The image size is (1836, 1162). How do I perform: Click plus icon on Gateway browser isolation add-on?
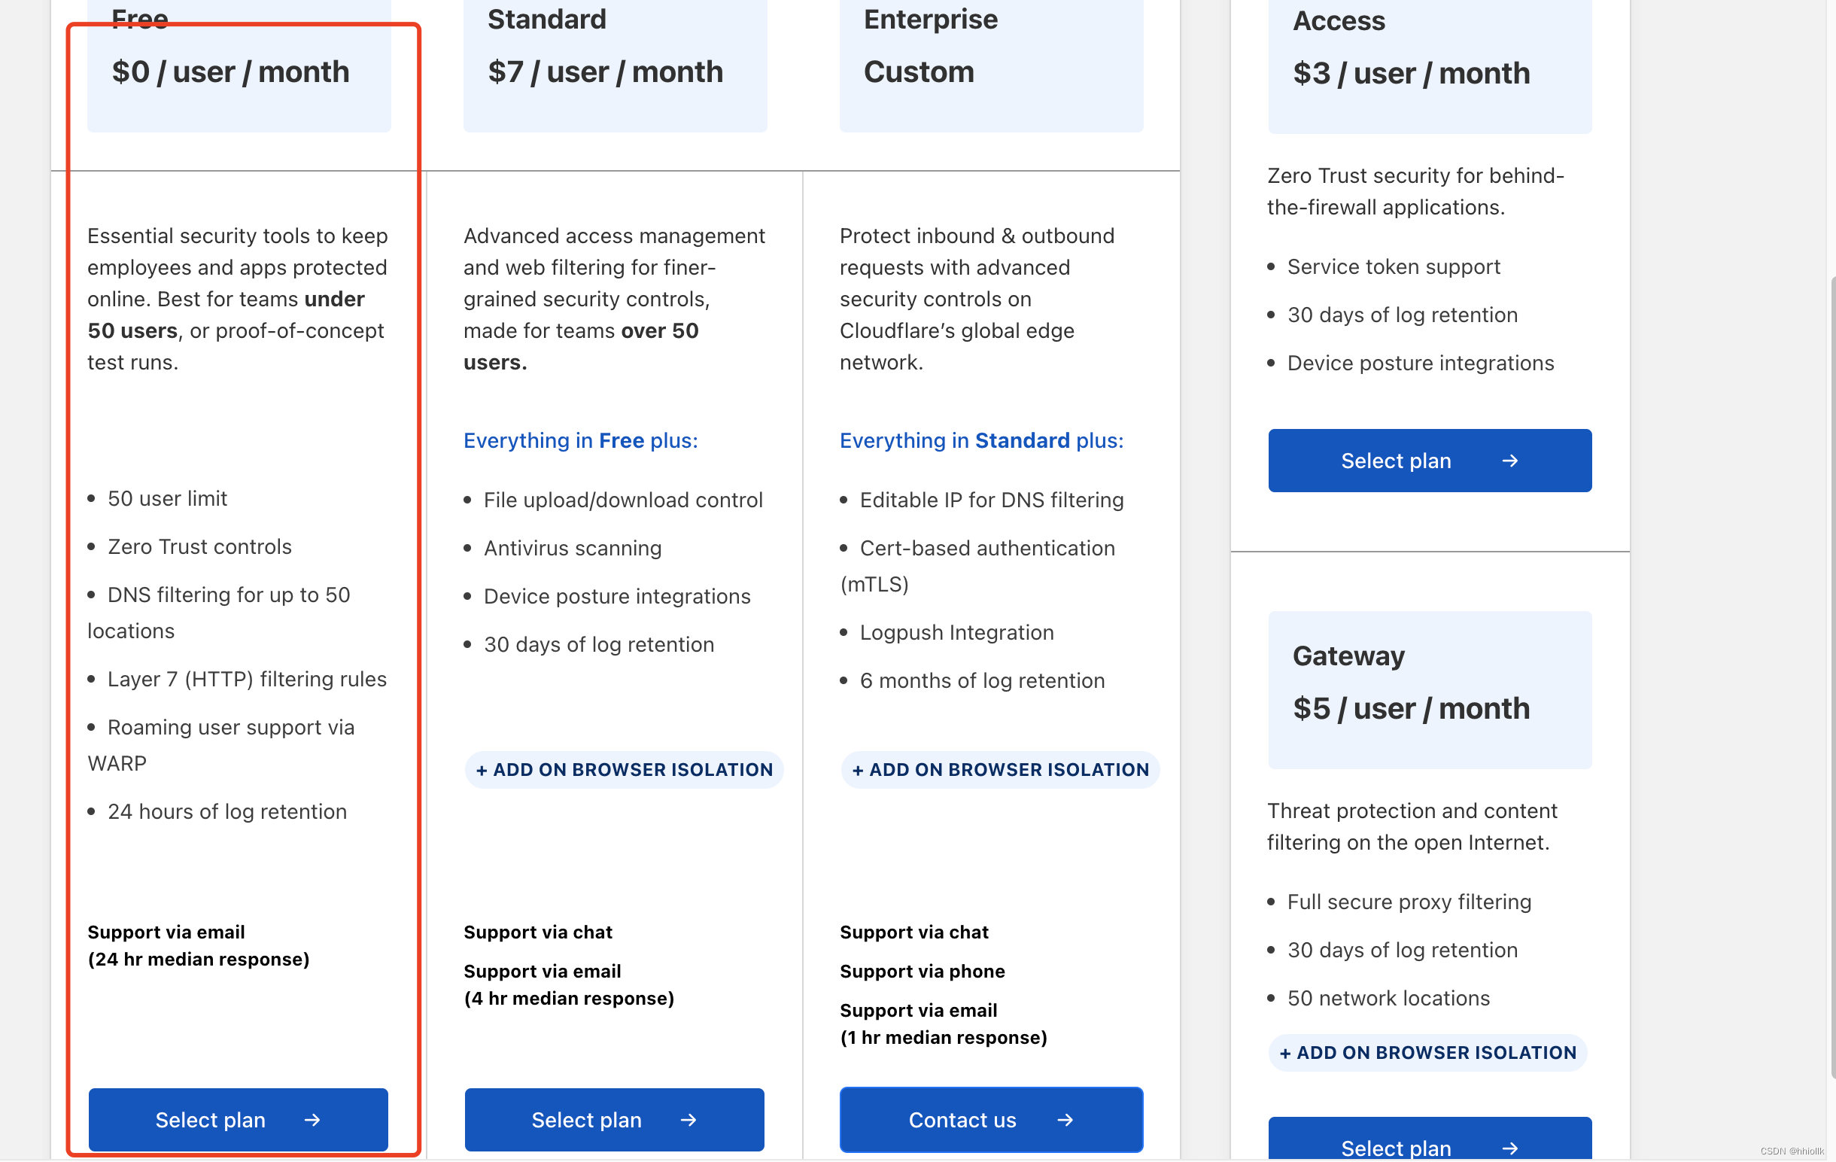click(1285, 1054)
